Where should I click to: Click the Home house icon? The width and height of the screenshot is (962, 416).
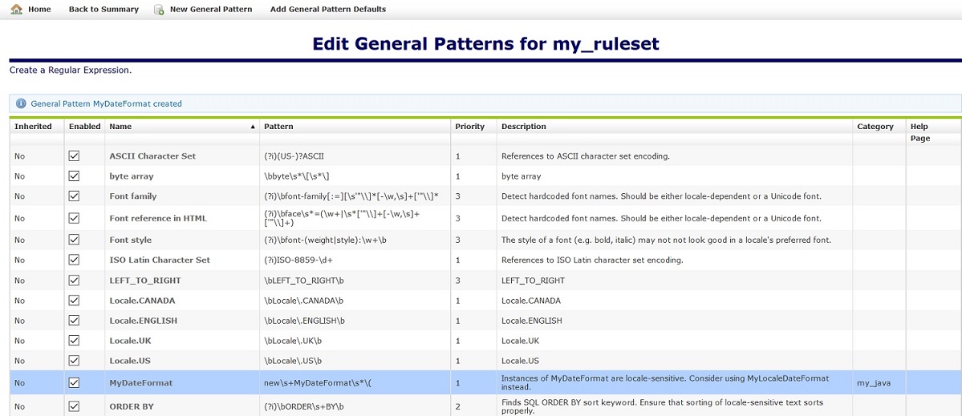16,10
